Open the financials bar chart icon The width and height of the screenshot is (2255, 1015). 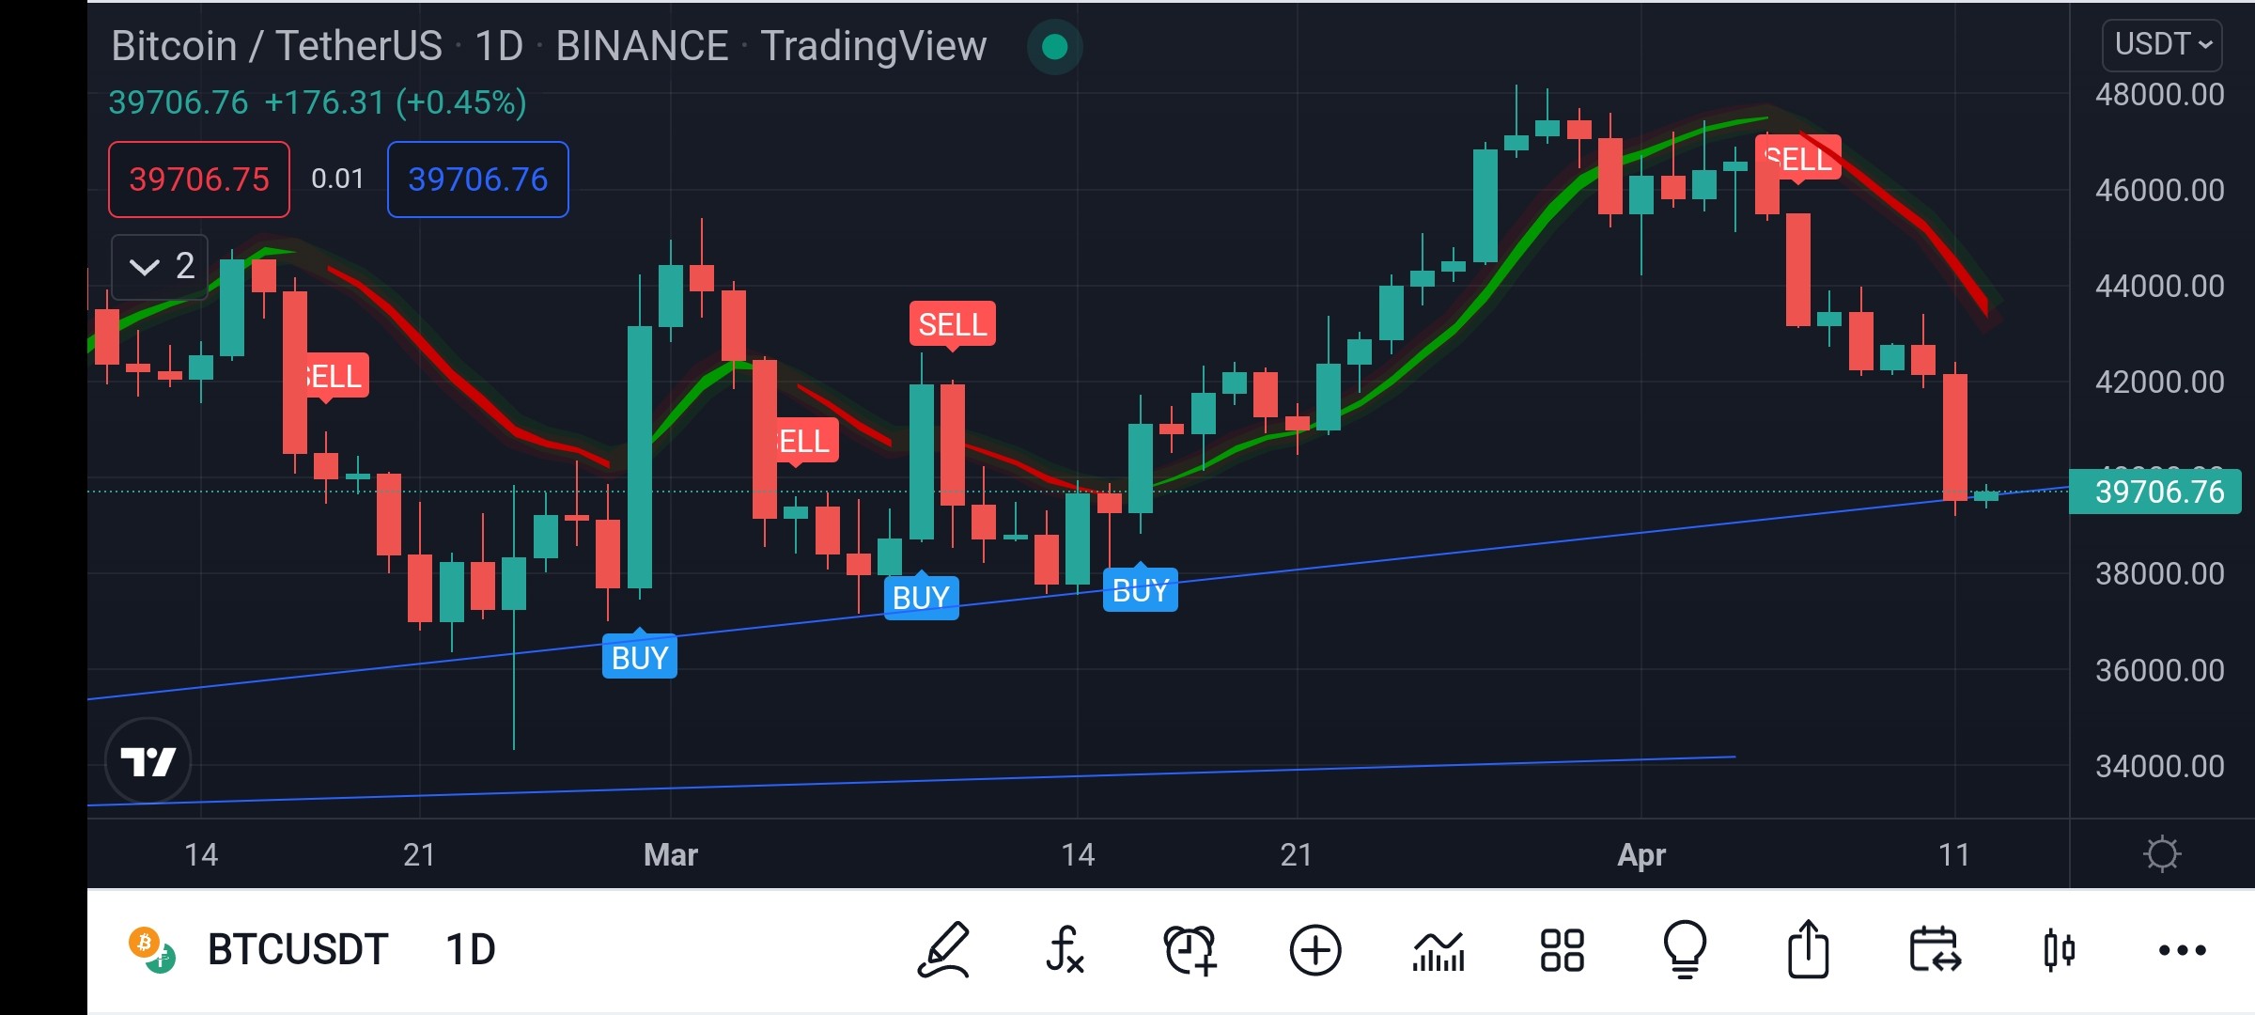[x=1439, y=950]
